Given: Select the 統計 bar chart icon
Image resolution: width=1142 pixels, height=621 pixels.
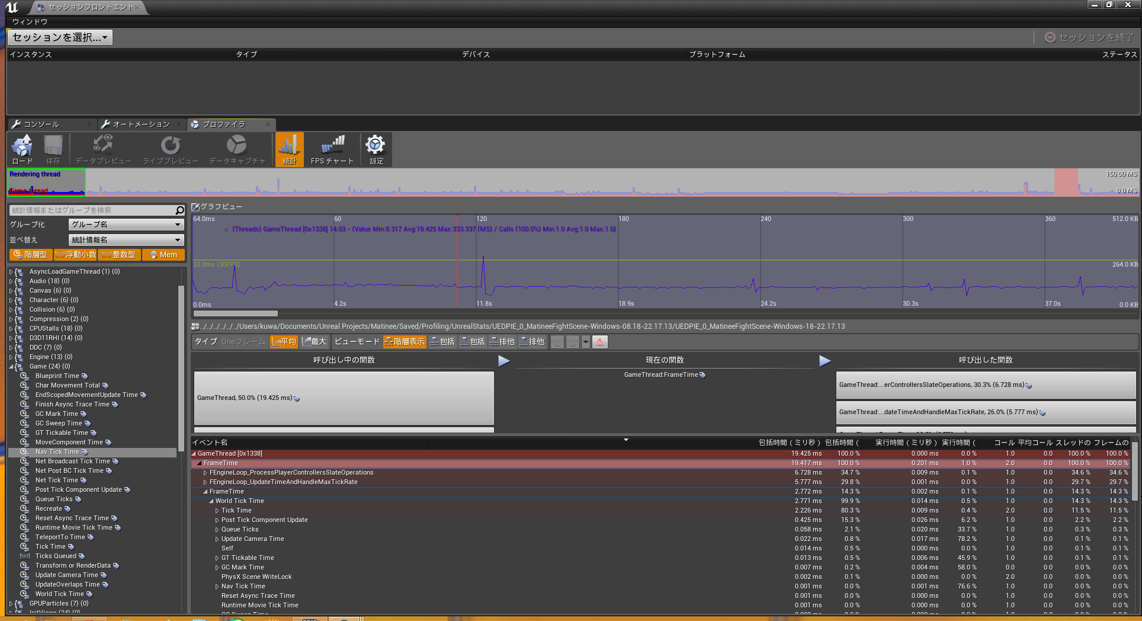Looking at the screenshot, I should tap(289, 149).
